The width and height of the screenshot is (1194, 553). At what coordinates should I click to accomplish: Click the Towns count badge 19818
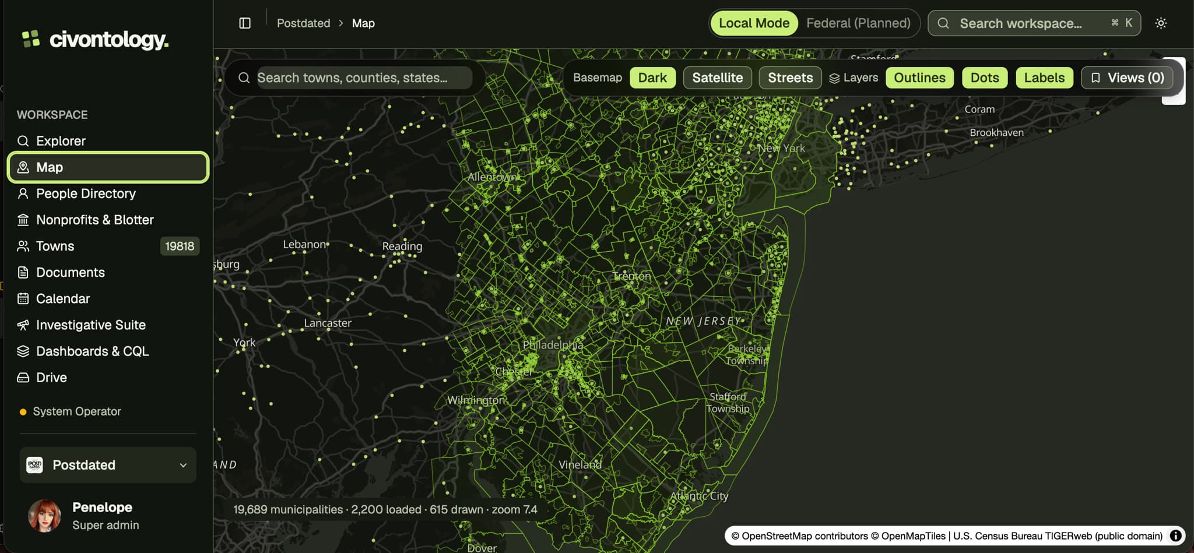click(x=180, y=246)
